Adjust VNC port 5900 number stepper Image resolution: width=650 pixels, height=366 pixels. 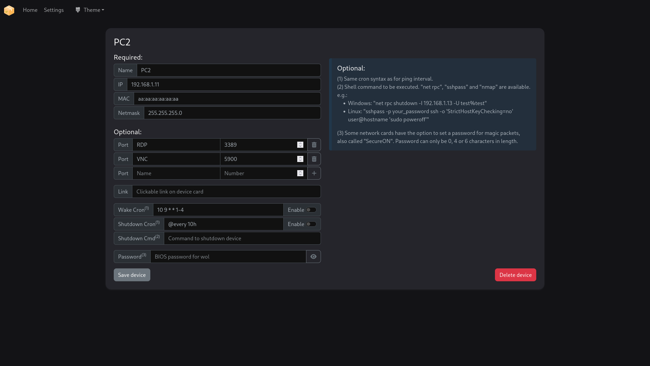(300, 159)
